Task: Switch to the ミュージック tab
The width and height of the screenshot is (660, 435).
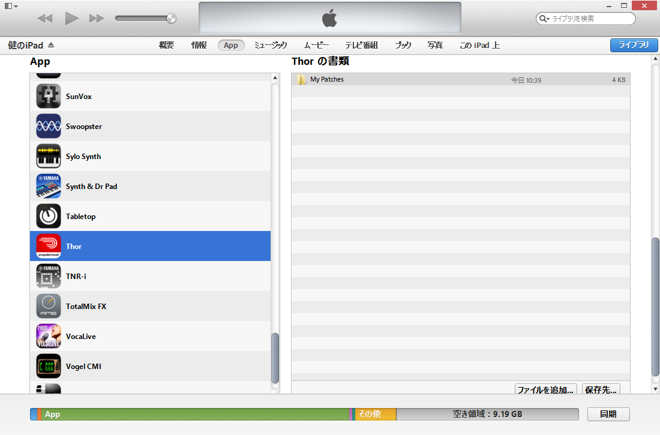Action: 270,45
